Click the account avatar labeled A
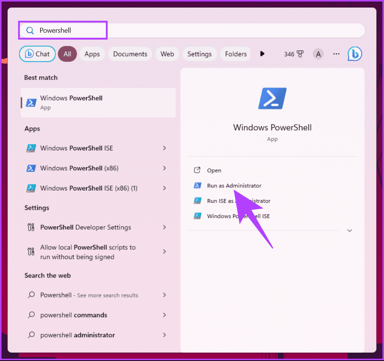 318,54
